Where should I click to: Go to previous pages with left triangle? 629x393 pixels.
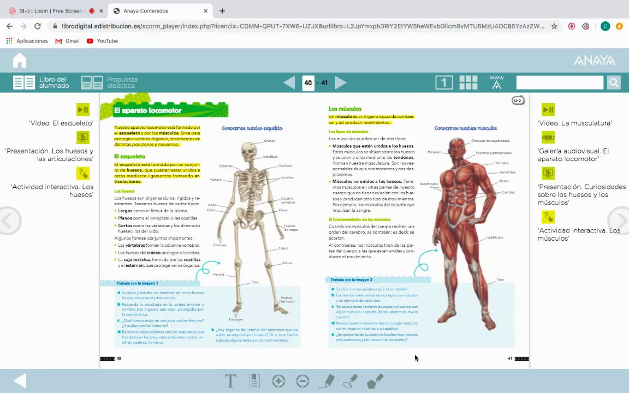pyautogui.click(x=289, y=82)
